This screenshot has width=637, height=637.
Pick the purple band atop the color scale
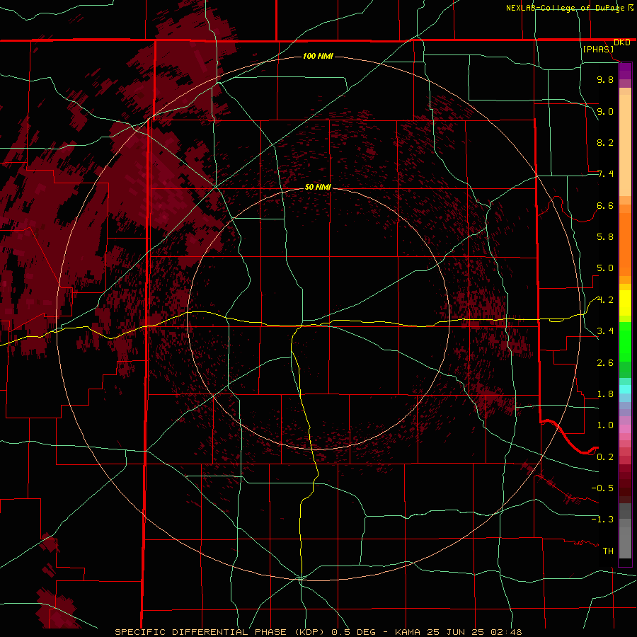click(x=625, y=71)
